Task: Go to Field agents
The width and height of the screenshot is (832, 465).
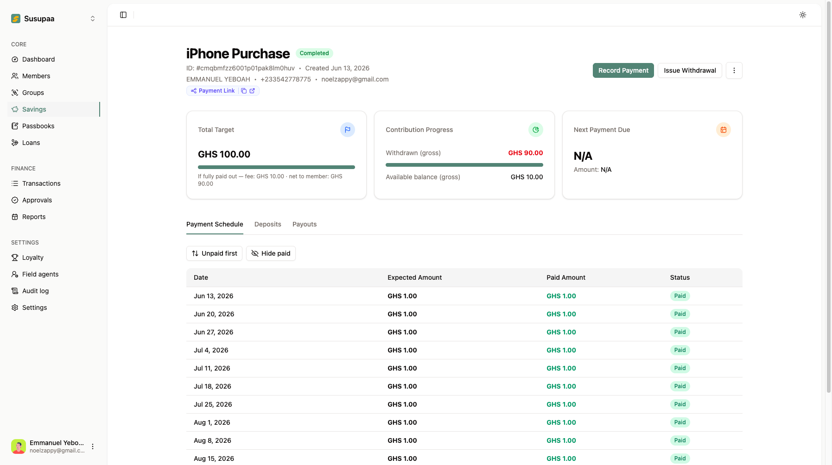Action: [54, 274]
